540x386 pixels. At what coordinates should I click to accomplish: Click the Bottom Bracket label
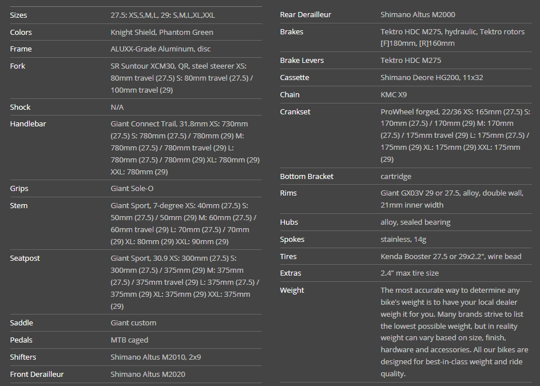[x=307, y=177]
